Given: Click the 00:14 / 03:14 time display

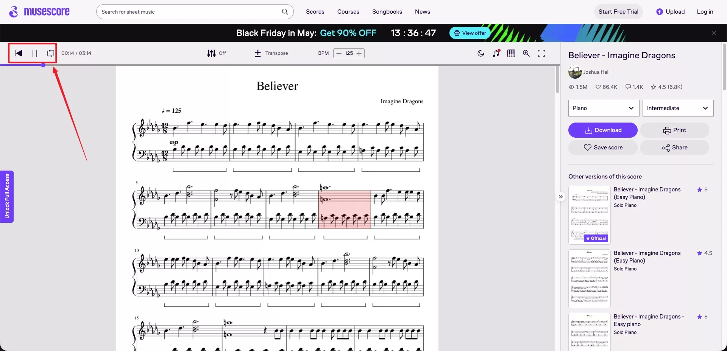Looking at the screenshot, I should [76, 53].
